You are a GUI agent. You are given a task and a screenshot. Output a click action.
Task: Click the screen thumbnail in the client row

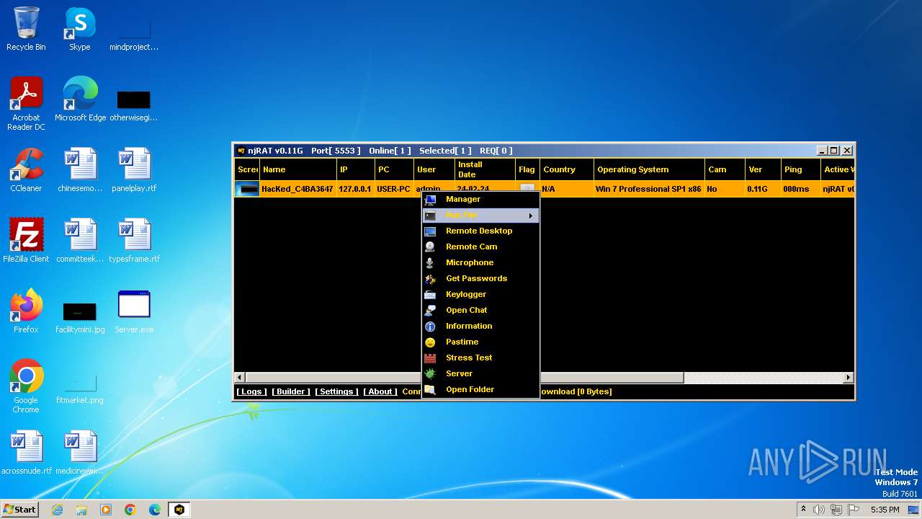point(249,189)
